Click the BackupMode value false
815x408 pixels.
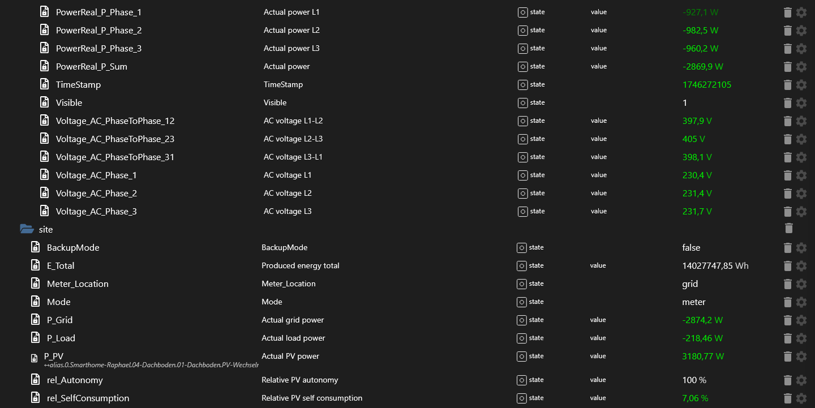691,248
